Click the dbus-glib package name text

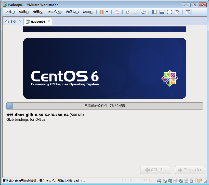click(42, 115)
